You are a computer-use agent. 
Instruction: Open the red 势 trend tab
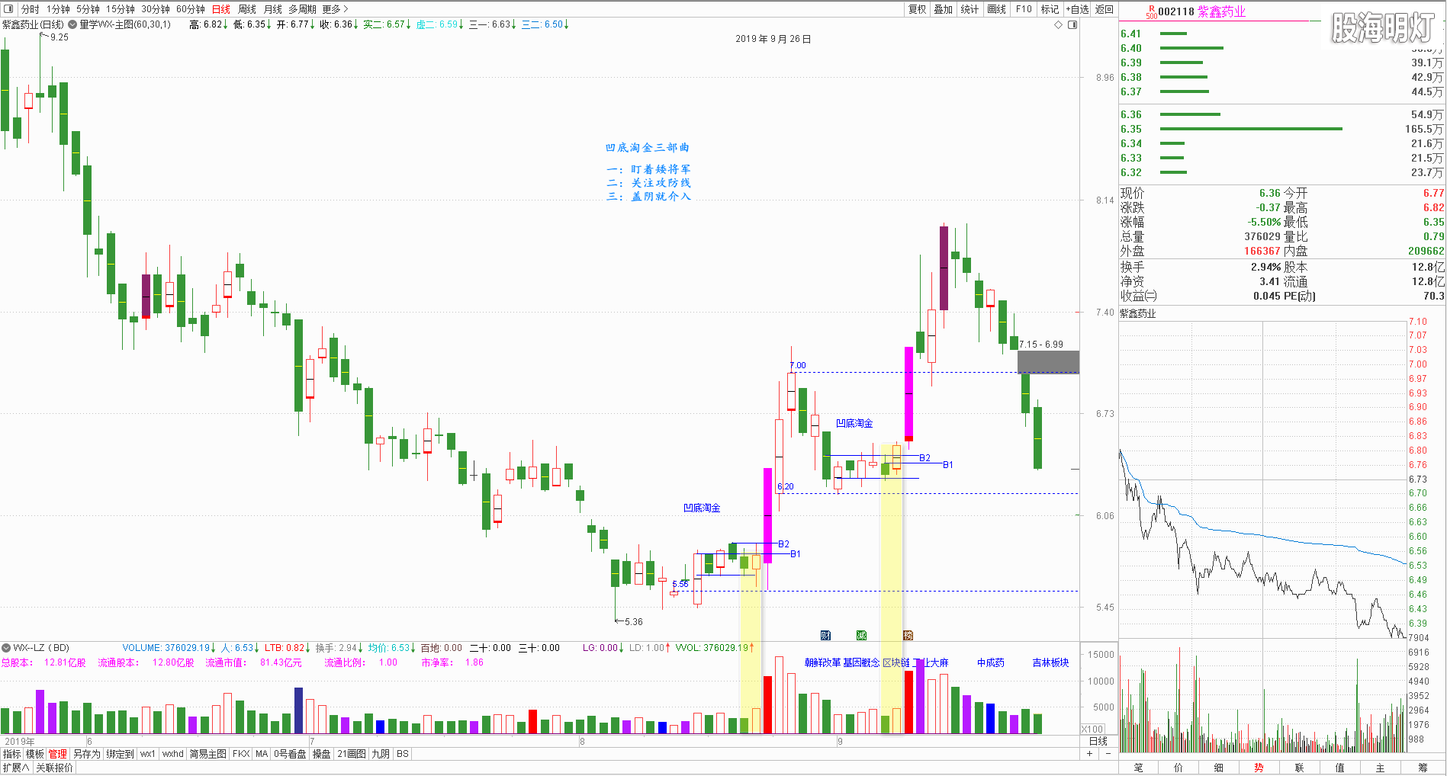[1259, 768]
